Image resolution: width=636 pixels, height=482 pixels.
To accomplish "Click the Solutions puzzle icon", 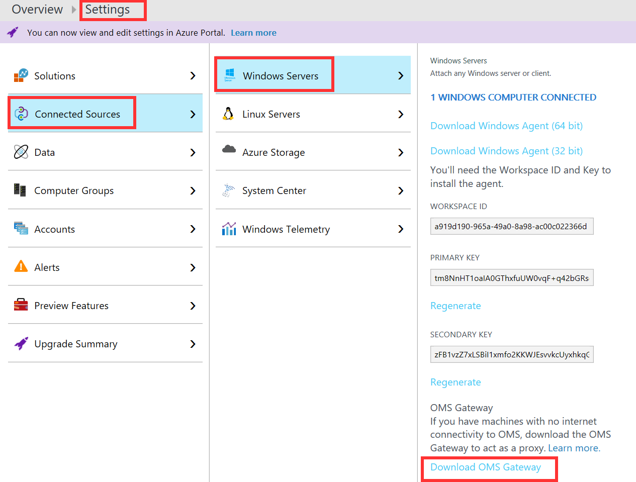I will point(21,75).
